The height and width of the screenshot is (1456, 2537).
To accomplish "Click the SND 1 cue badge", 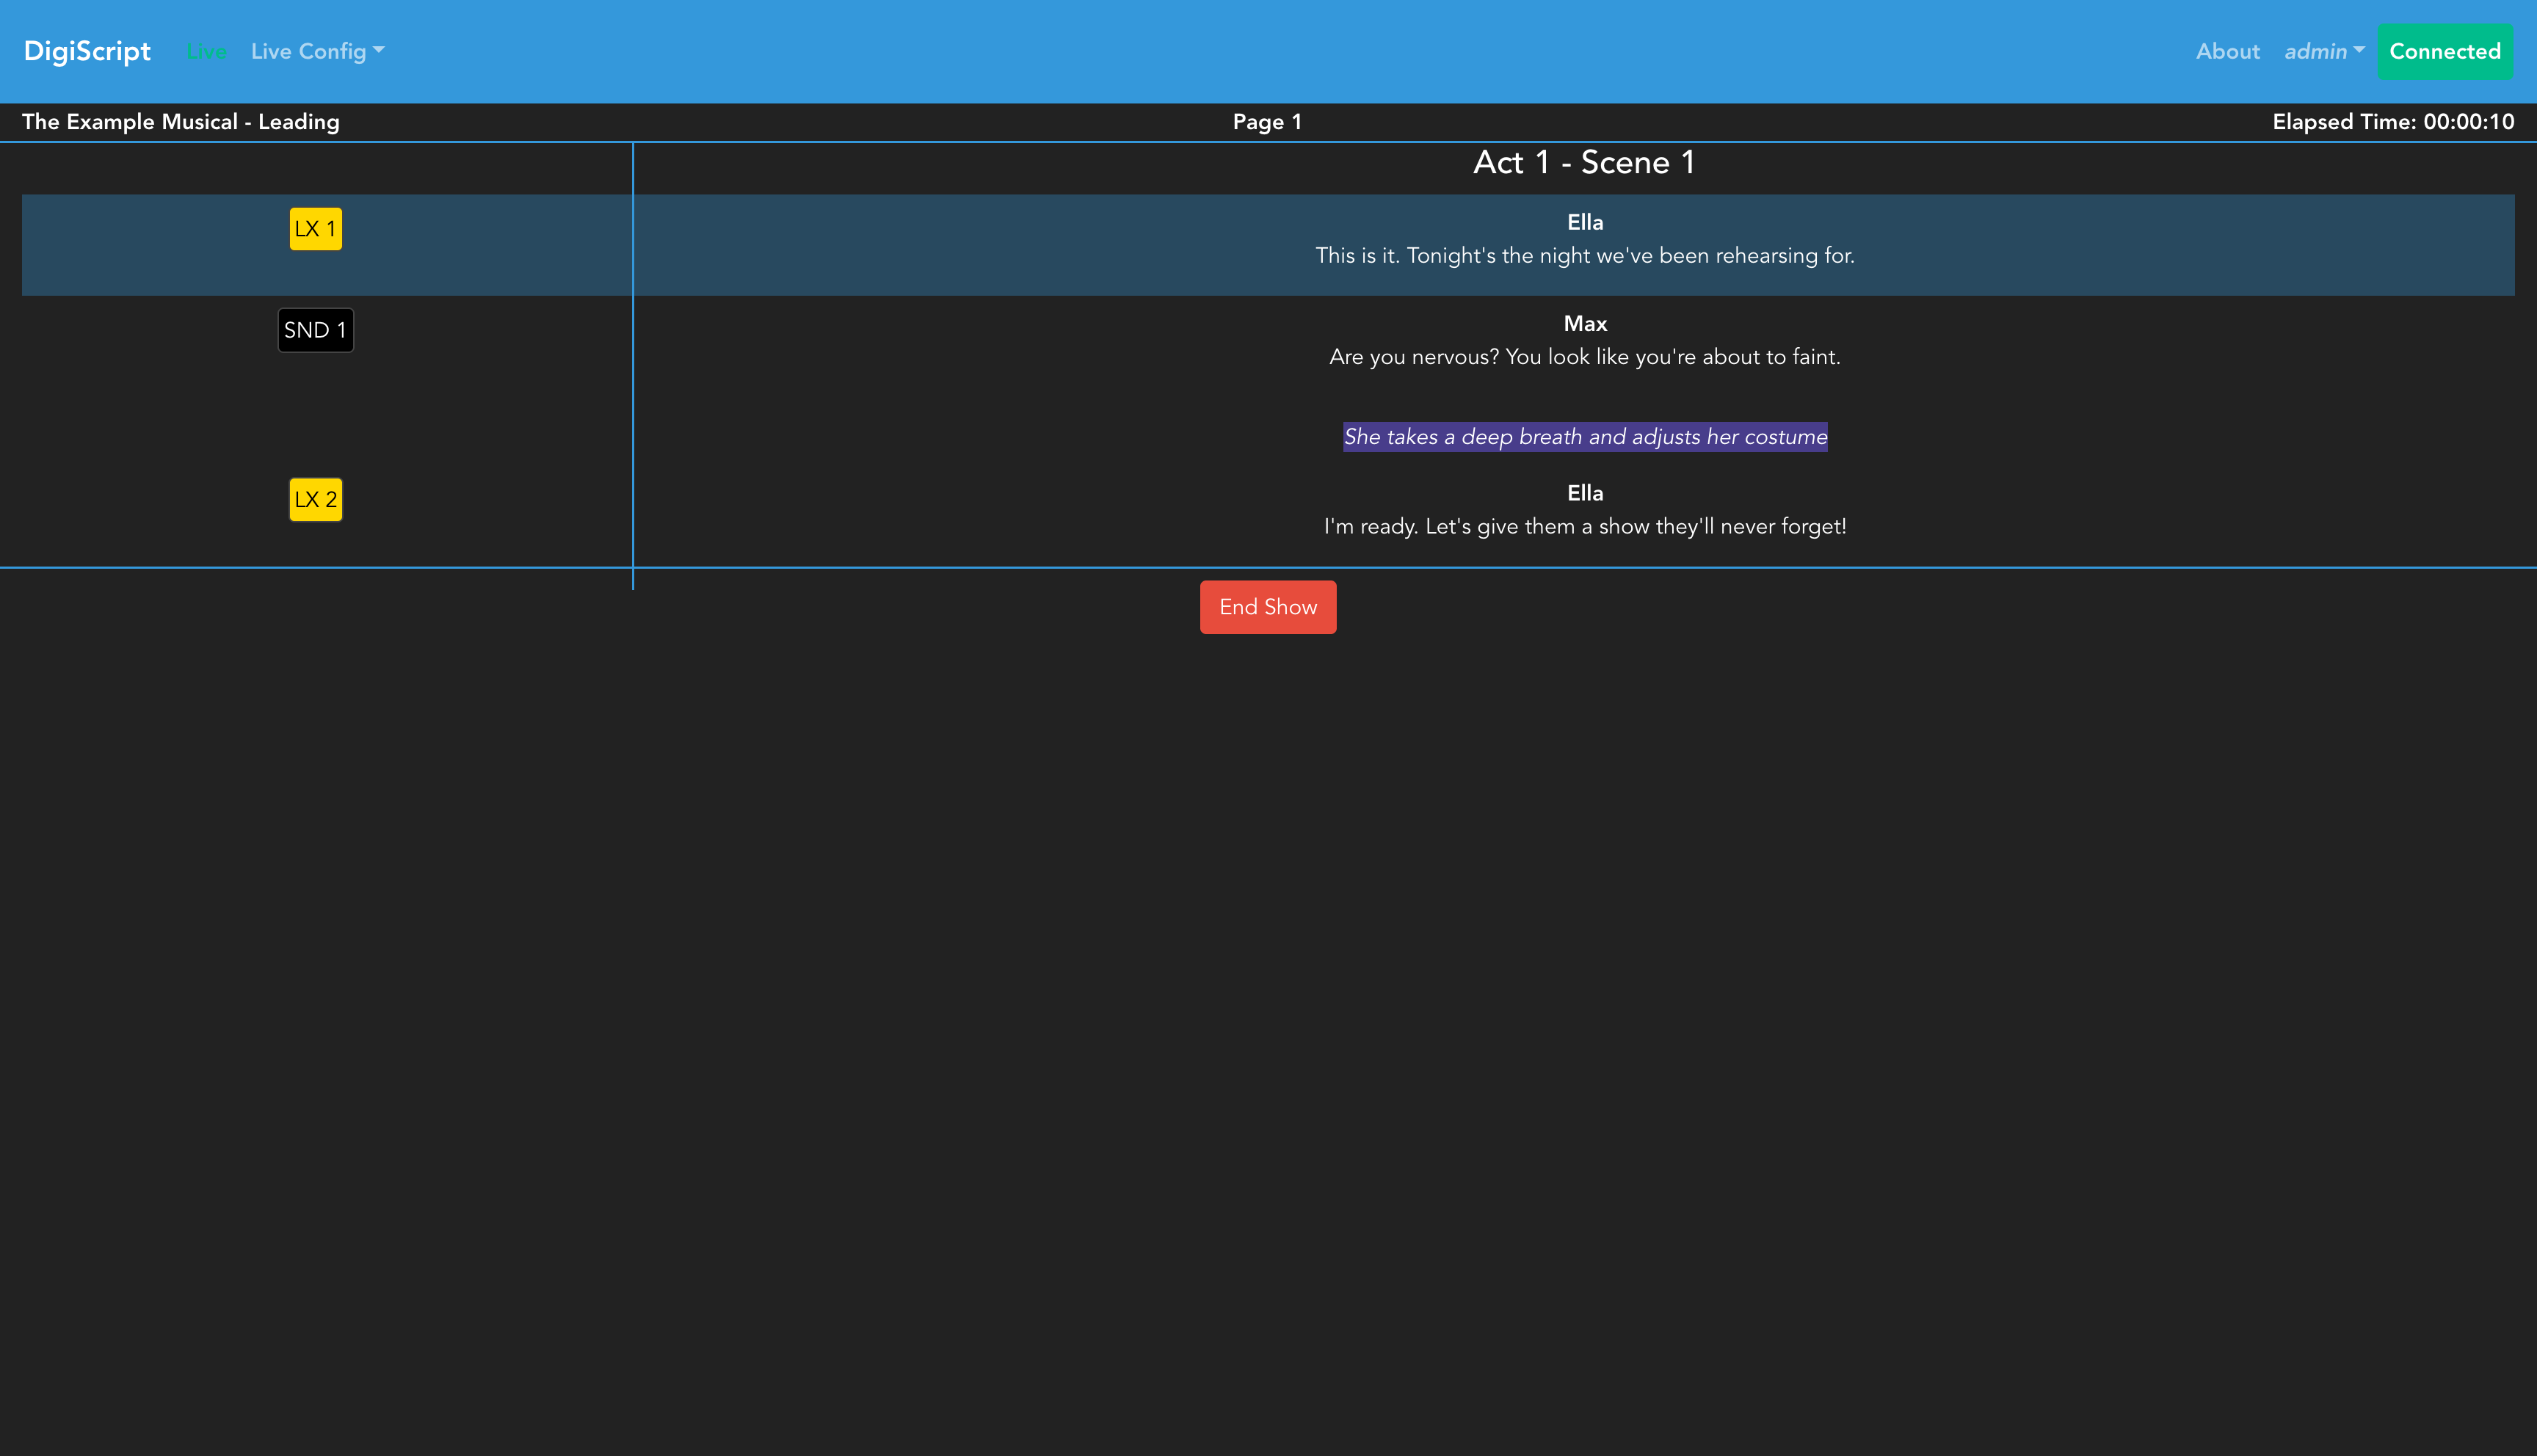I will pos(315,330).
